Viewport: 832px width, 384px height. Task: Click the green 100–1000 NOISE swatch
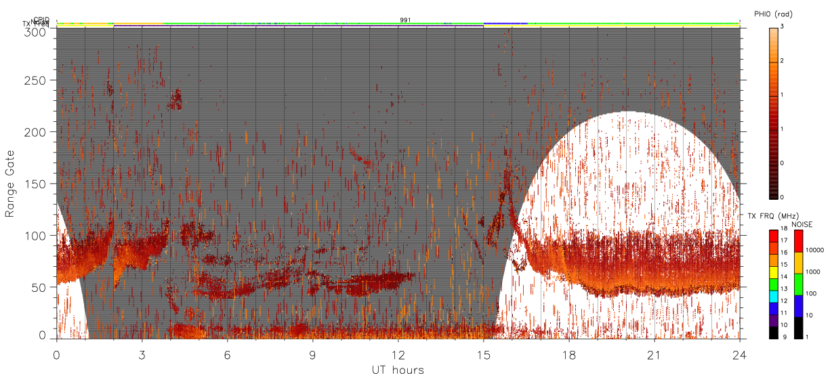click(798, 284)
